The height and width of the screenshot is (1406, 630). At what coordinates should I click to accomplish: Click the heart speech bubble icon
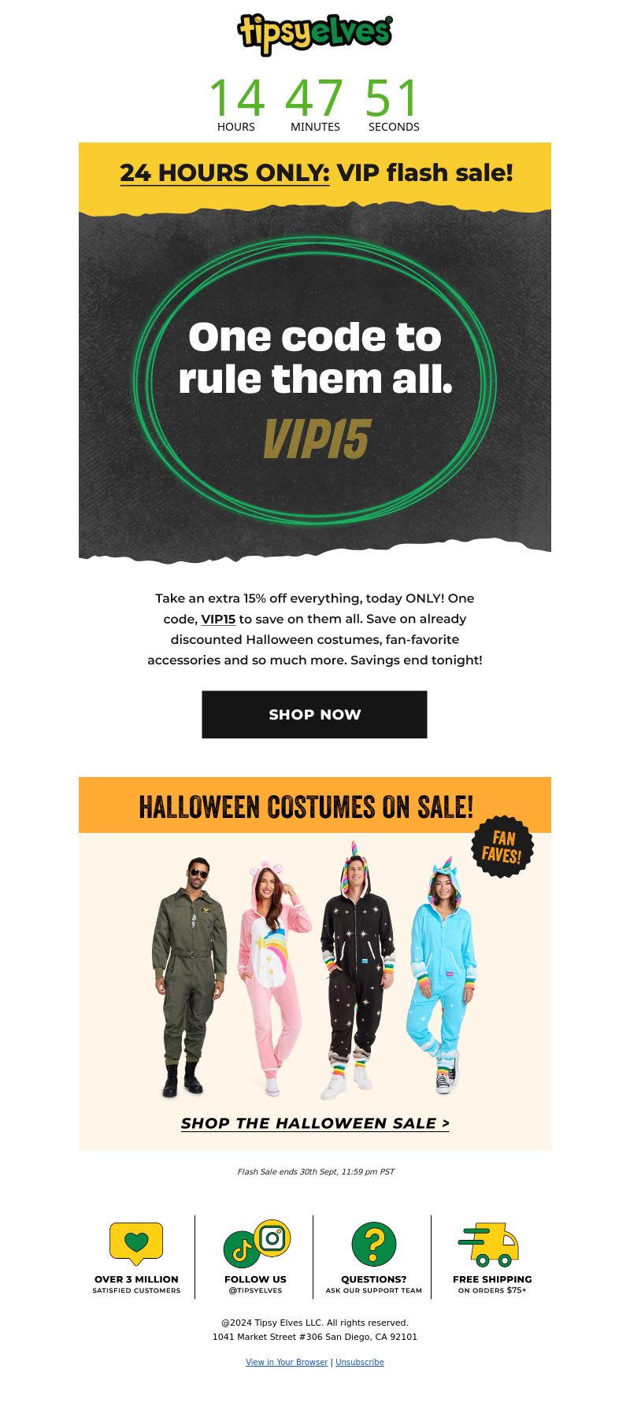coord(136,1243)
